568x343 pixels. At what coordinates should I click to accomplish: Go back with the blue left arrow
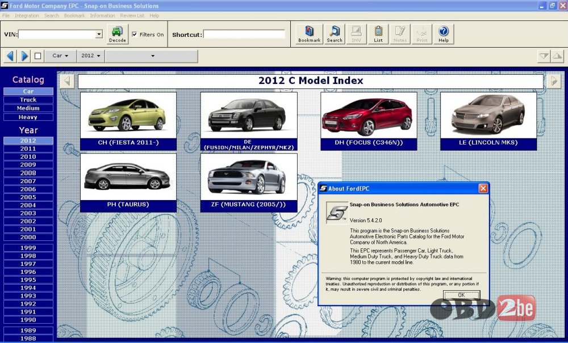10,56
